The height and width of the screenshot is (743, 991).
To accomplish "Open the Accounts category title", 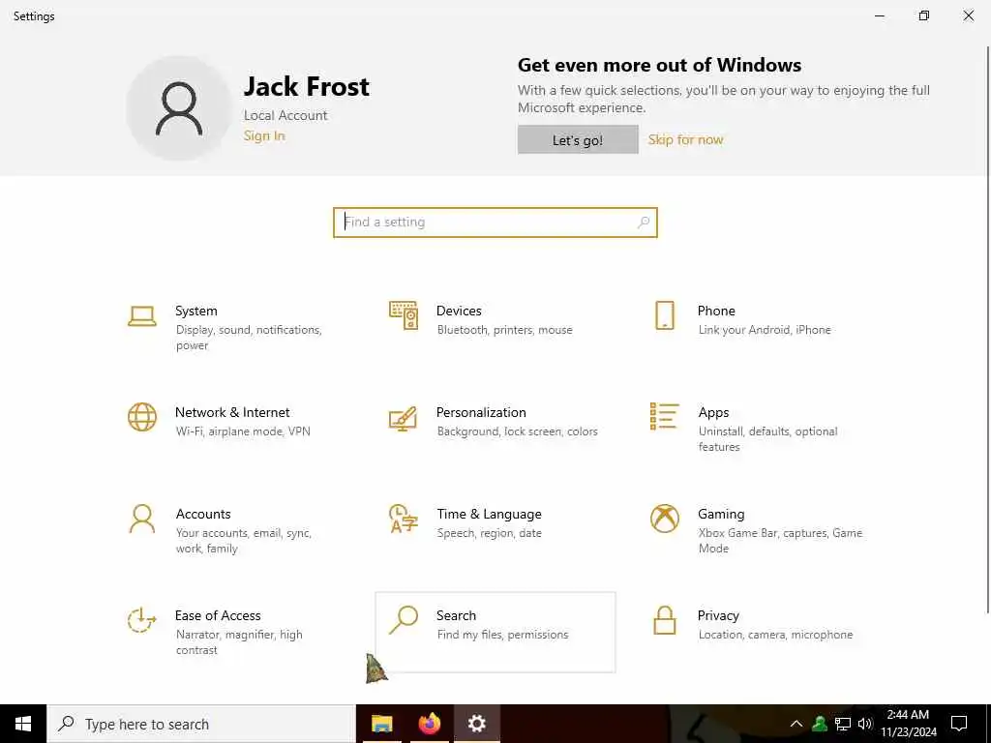I will click(x=203, y=515).
